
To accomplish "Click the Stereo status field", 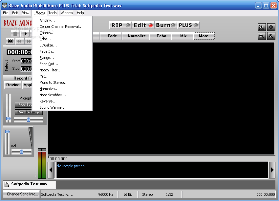I will pyautogui.click(x=147, y=194).
